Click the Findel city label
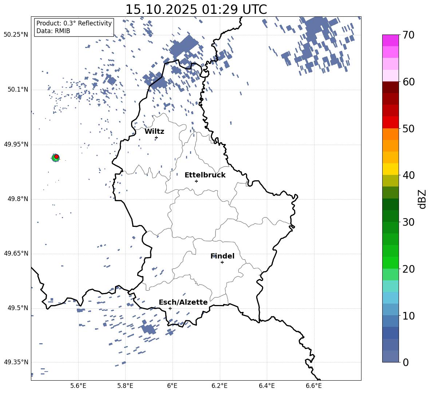The width and height of the screenshot is (431, 393). [222, 256]
